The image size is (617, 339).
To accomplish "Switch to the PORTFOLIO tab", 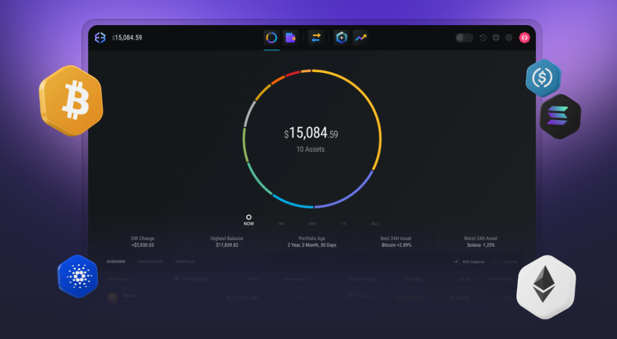I will (185, 262).
